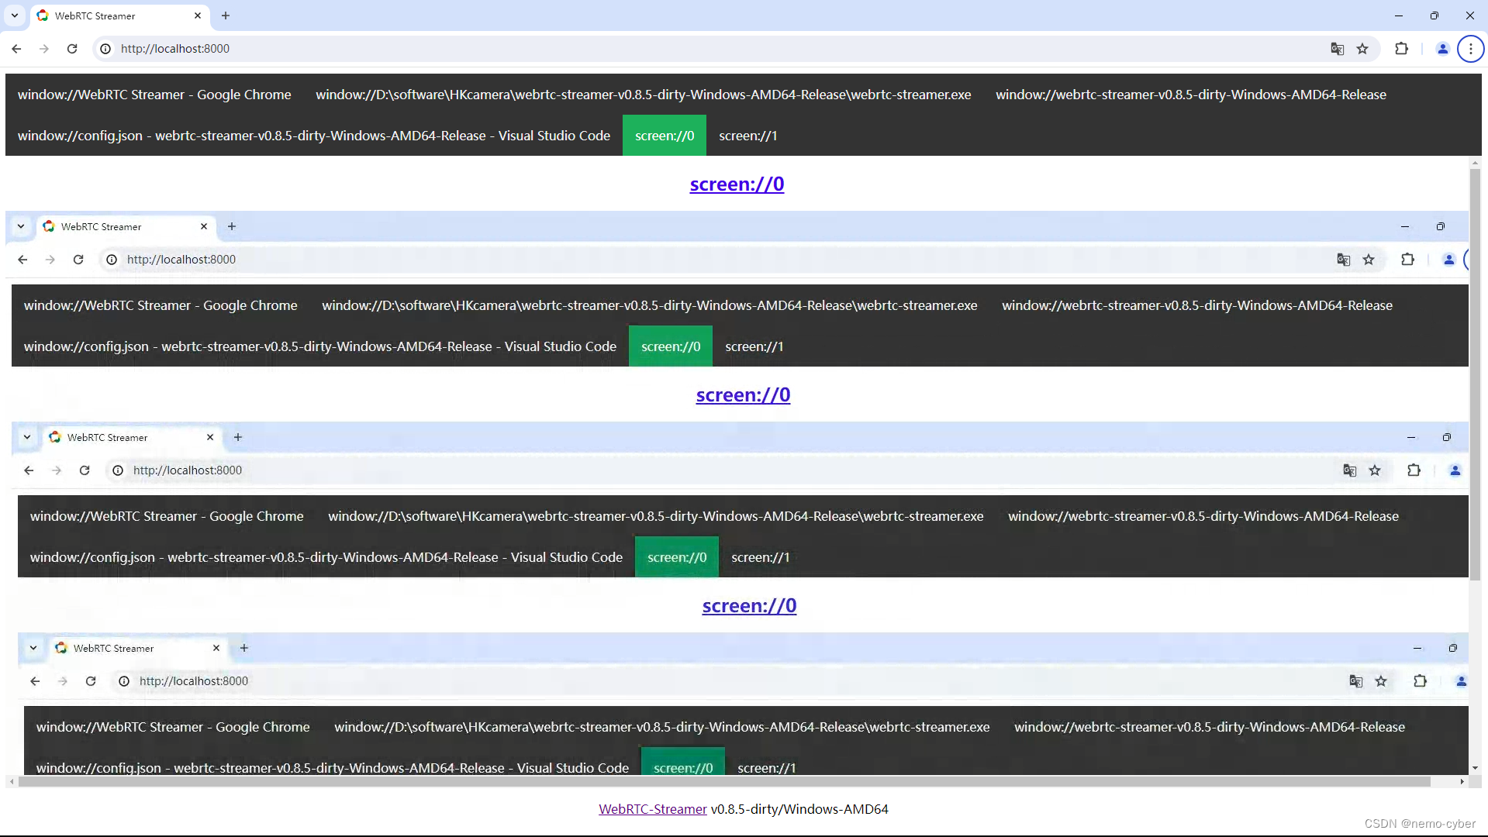Click the back navigation arrow
Screen dimensions: 1488x837
click(16, 48)
